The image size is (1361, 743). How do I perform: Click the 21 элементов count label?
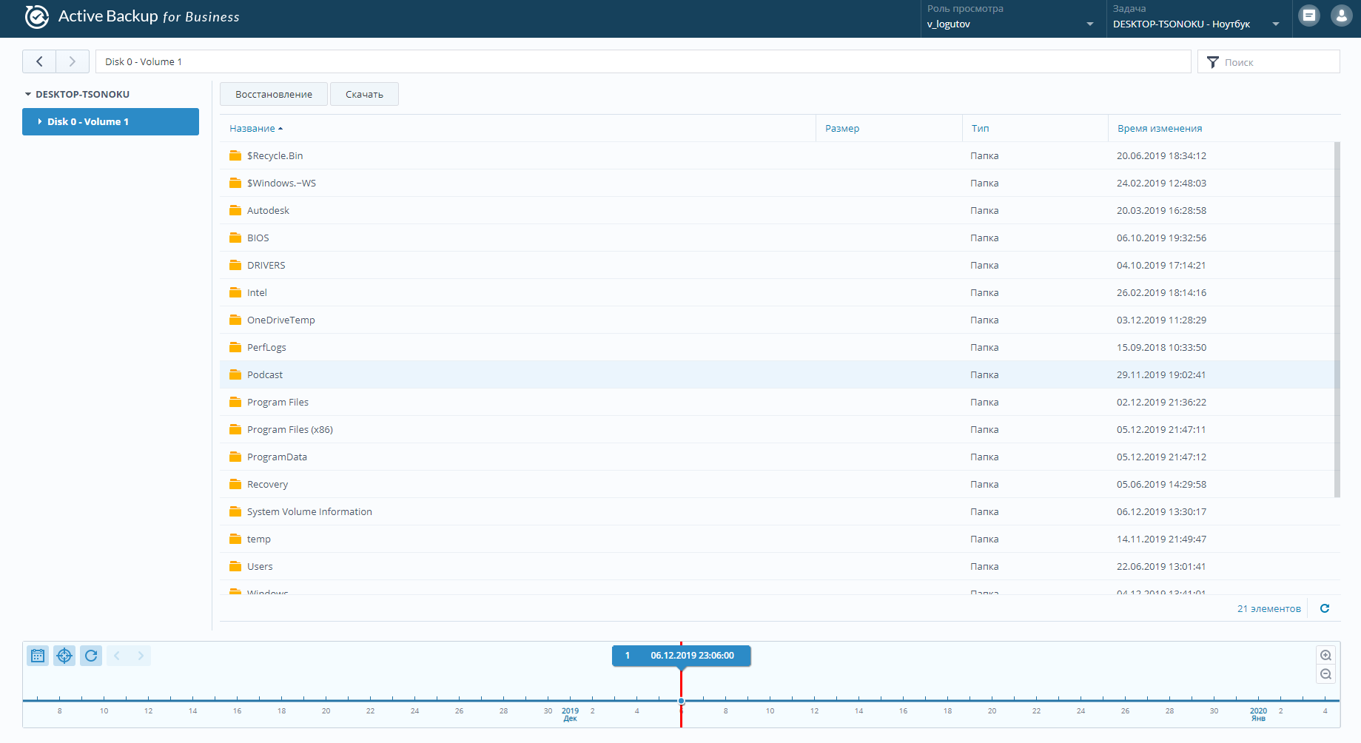1268,608
